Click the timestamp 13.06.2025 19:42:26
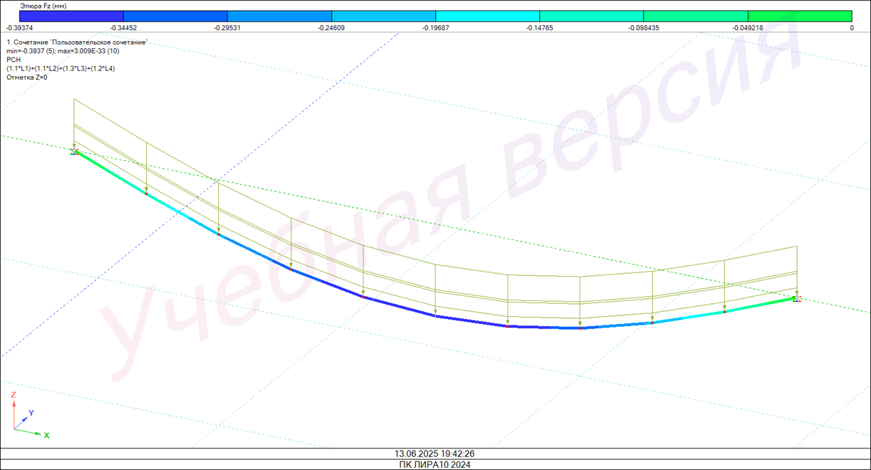Image resolution: width=871 pixels, height=470 pixels. 434,453
